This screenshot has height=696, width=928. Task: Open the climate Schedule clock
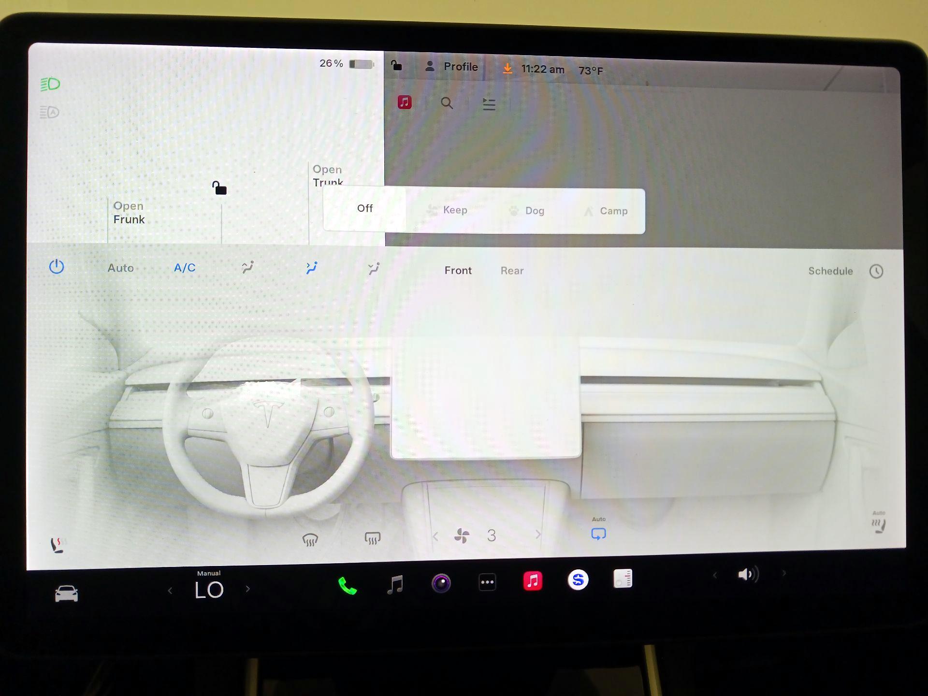point(875,271)
